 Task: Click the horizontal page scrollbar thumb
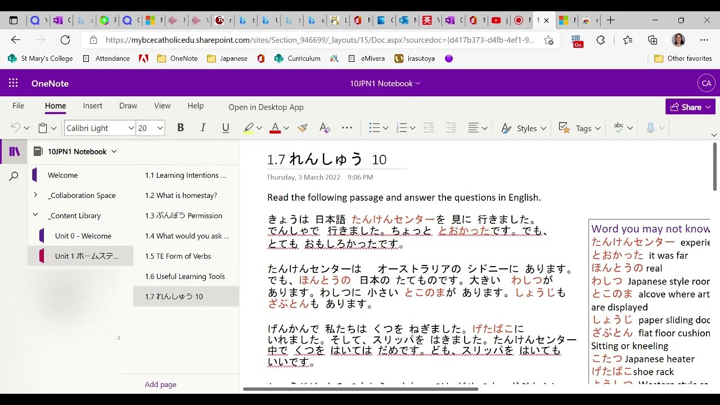click(361, 389)
